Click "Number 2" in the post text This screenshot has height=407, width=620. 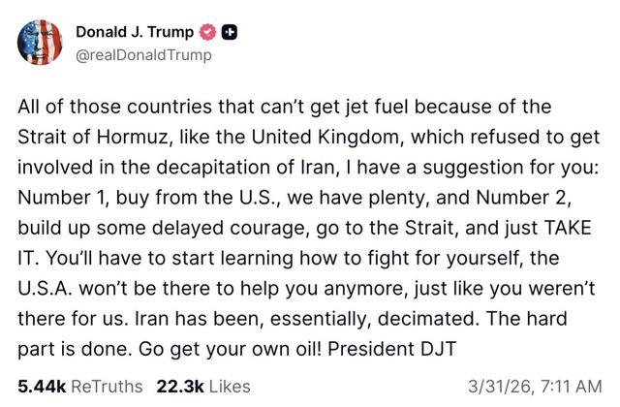tap(522, 198)
